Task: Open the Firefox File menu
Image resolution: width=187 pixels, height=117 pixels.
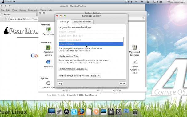Action: tap(3, 10)
